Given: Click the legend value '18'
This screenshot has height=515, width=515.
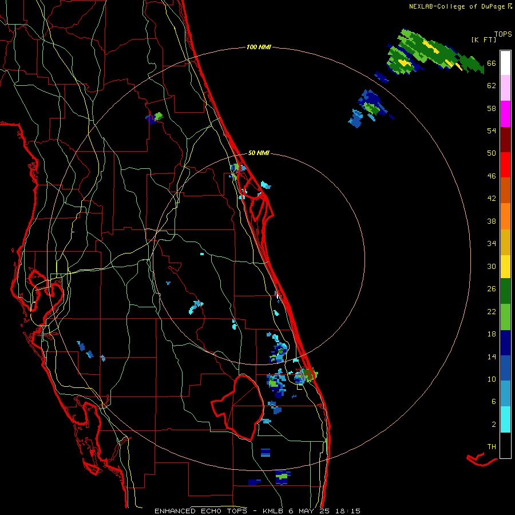Looking at the screenshot, I should pyautogui.click(x=492, y=334).
